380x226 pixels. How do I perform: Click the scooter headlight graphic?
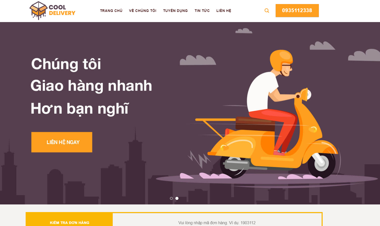306,94
